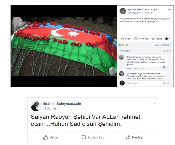
Task: Like the flag post with Beğen
Action: [126, 39]
